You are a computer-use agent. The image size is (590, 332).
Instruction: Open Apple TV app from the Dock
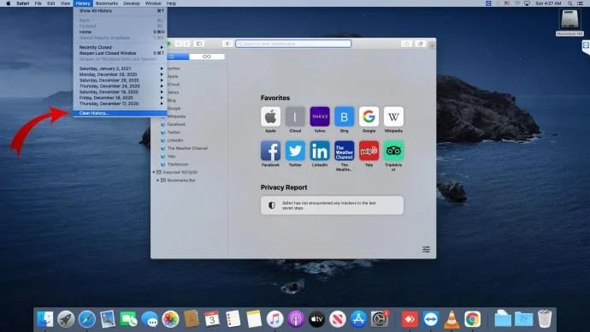(x=317, y=319)
